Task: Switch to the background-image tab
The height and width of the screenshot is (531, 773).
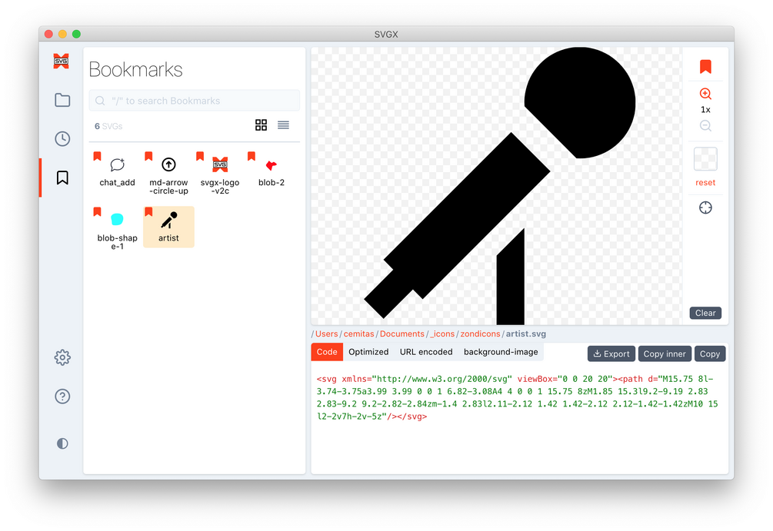Action: (x=501, y=352)
